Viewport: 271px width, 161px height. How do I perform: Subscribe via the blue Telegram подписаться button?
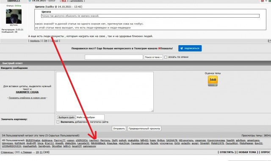coord(190,48)
